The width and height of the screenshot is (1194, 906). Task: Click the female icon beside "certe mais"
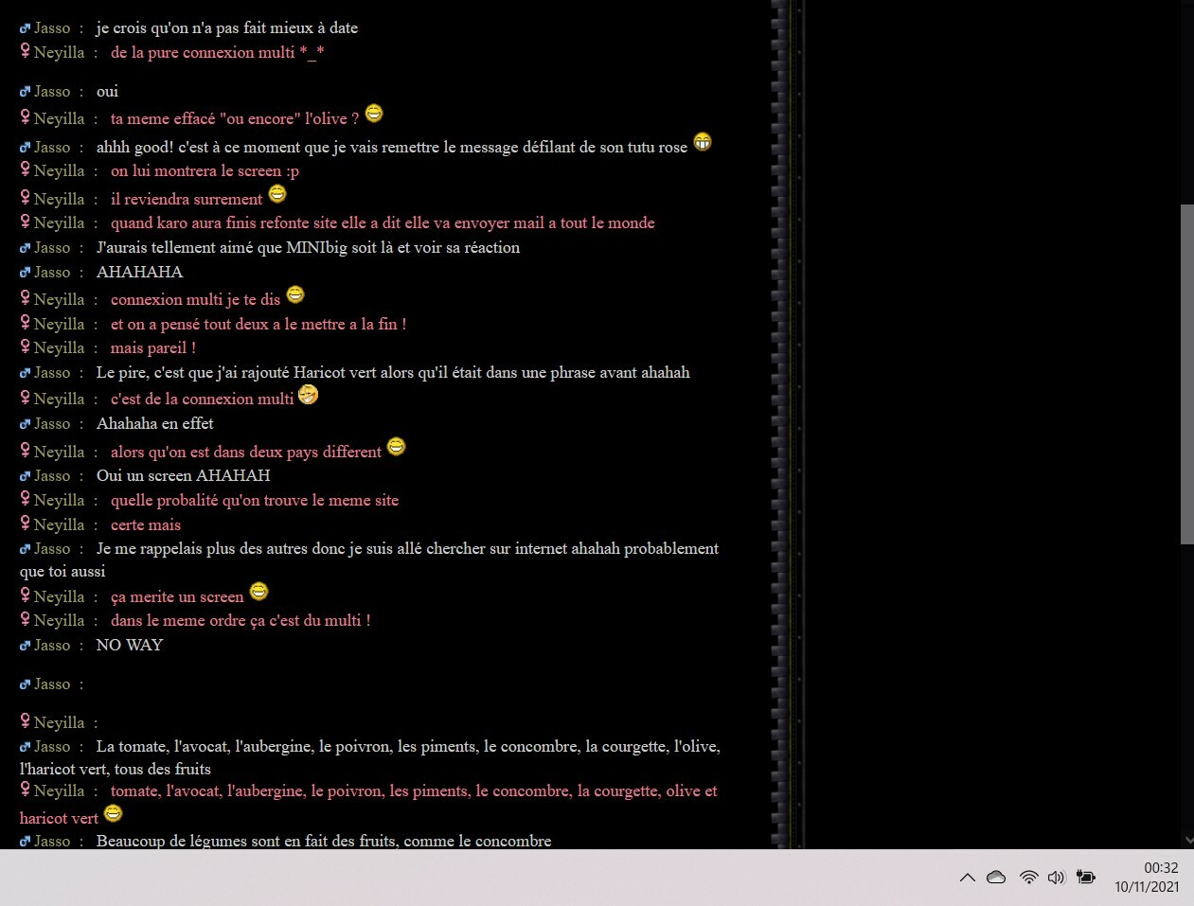tap(26, 524)
